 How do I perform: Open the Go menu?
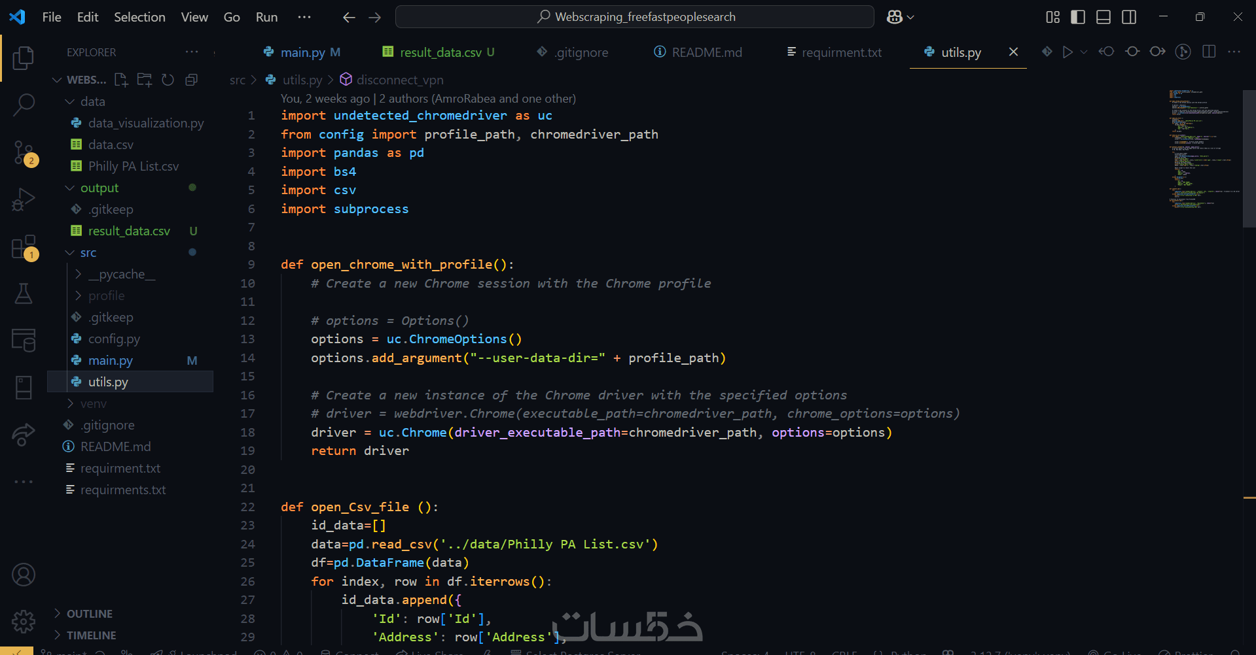232,17
